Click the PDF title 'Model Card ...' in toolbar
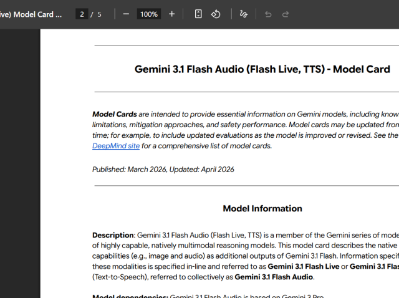 click(31, 14)
